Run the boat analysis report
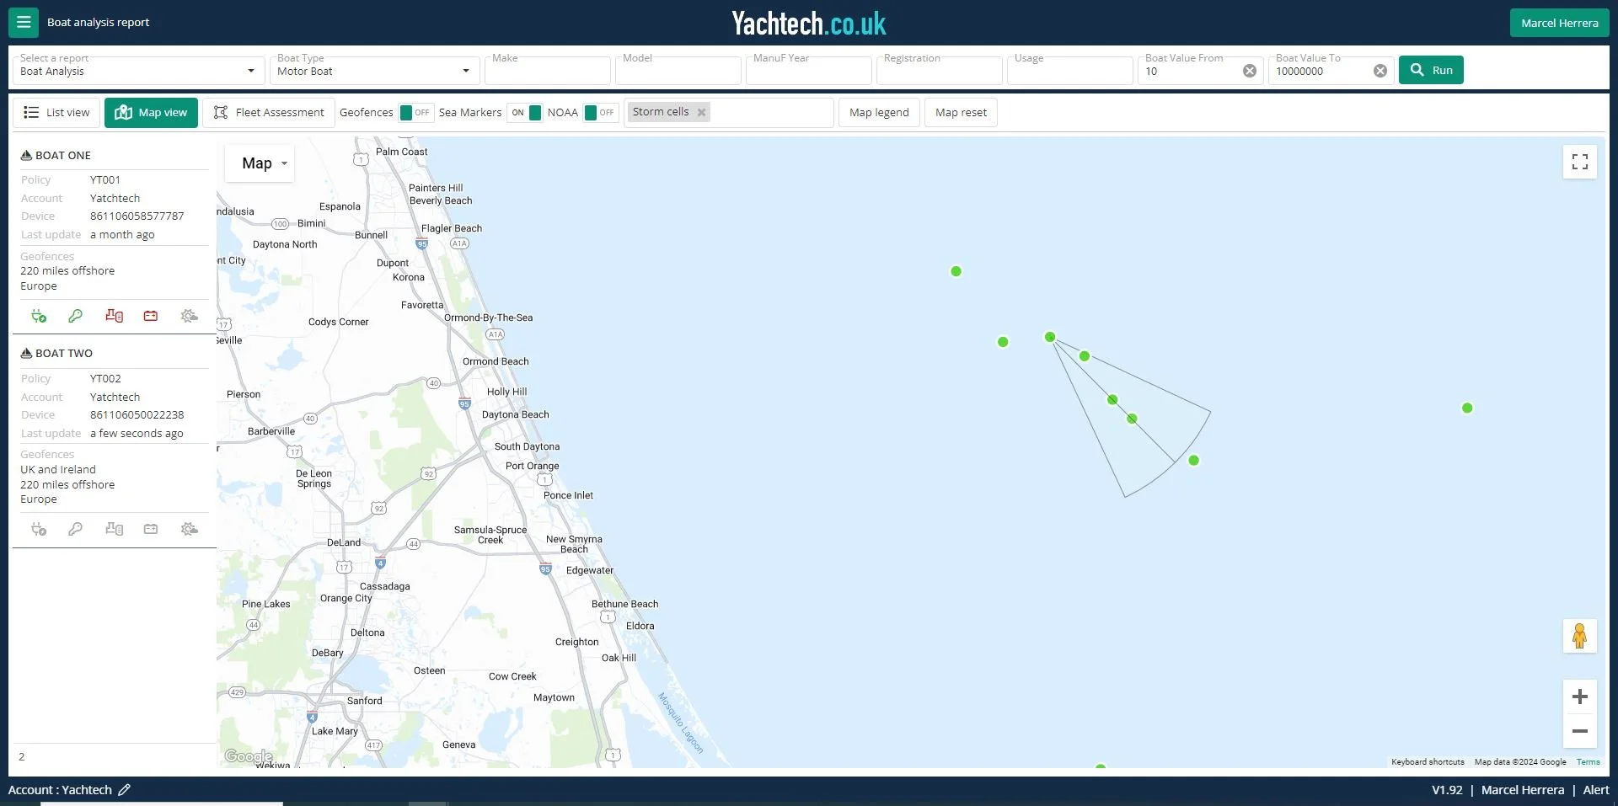Viewport: 1618px width, 806px height. click(x=1431, y=70)
